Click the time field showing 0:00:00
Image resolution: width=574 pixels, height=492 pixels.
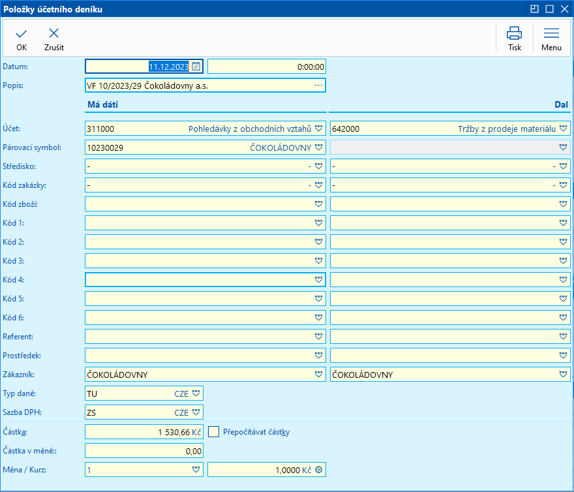266,67
